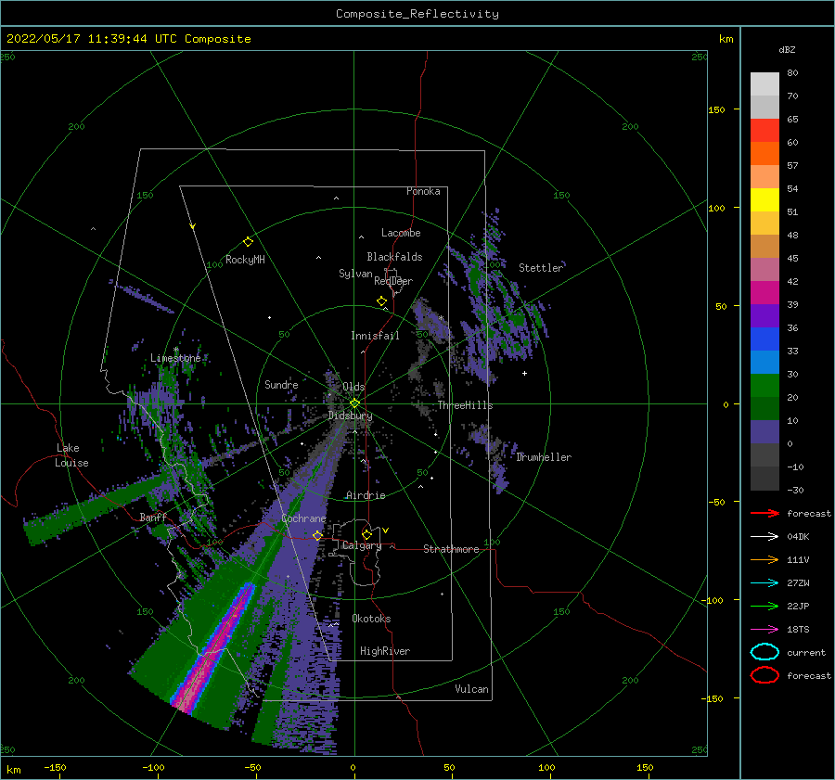This screenshot has width=835, height=780.
Task: Click the yellow diamond marker below RedDeer
Action: click(382, 301)
